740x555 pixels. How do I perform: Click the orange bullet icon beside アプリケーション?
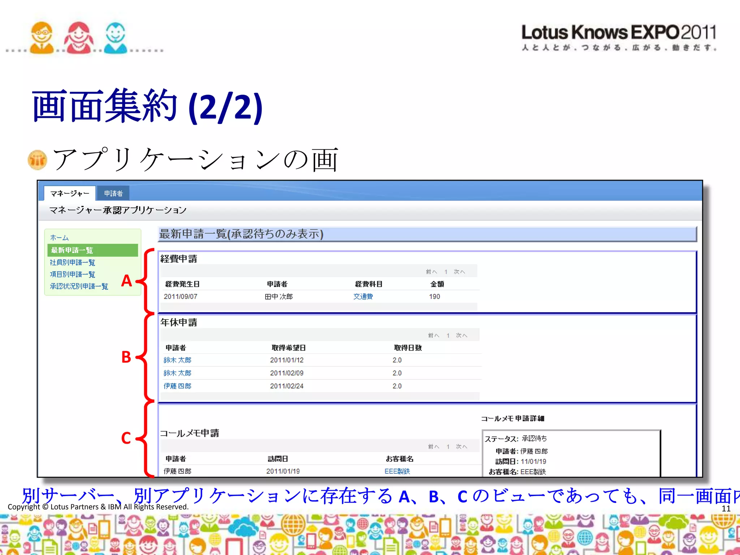click(38, 160)
